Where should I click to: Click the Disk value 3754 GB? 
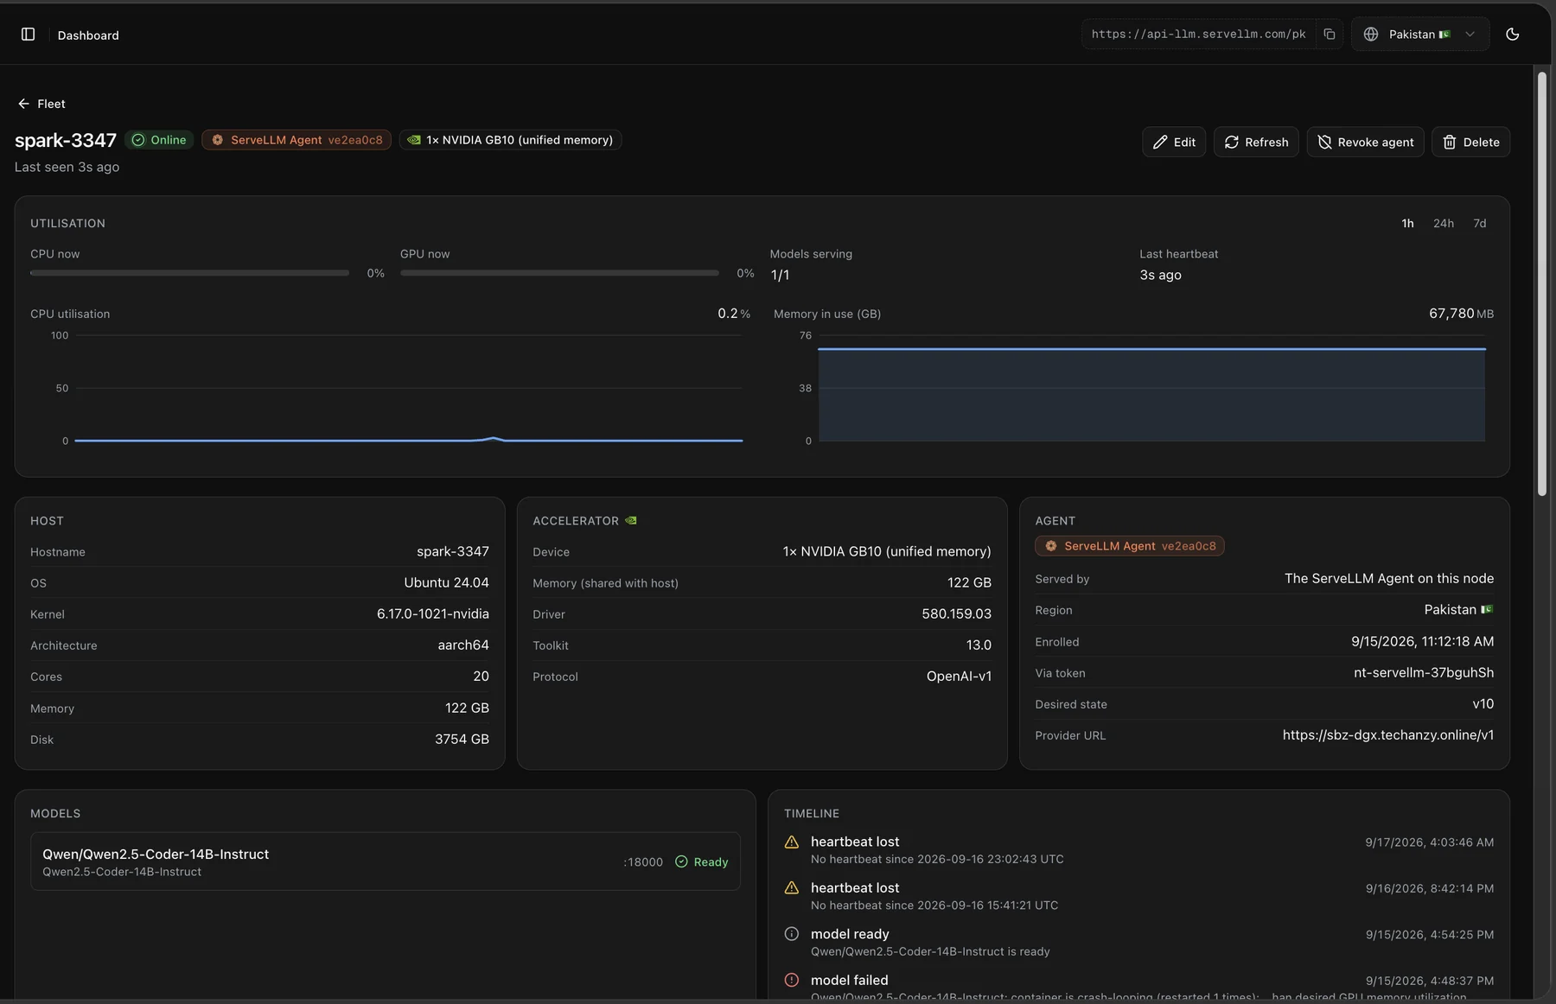tap(462, 740)
